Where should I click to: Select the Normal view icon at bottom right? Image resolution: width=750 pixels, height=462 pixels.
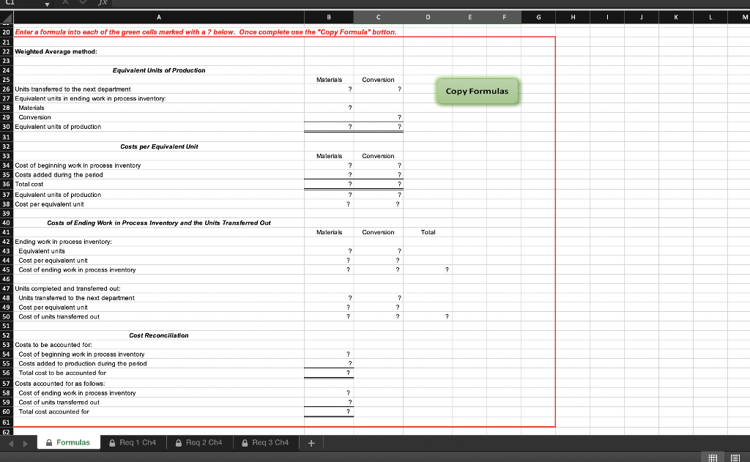click(x=712, y=457)
